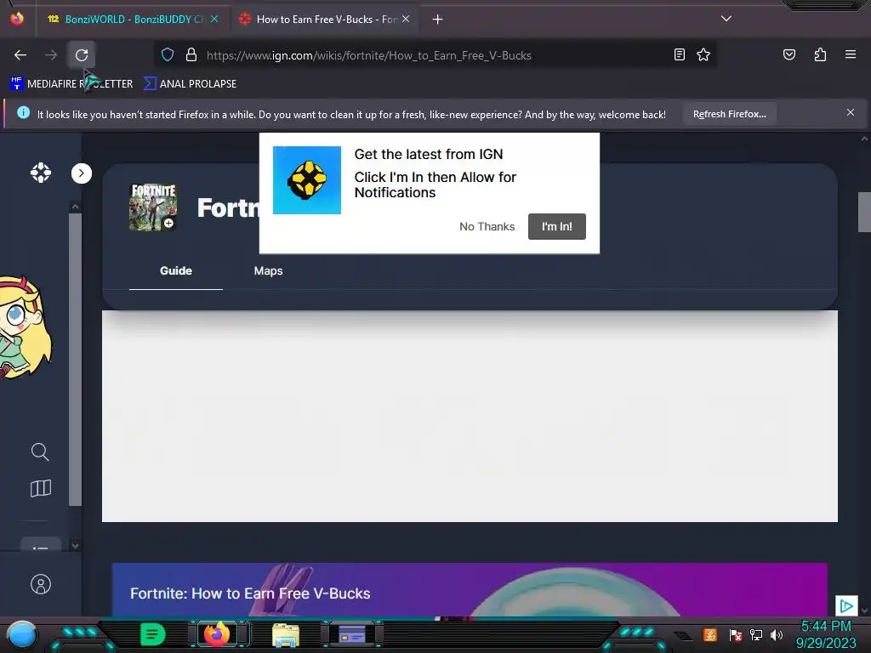The width and height of the screenshot is (871, 653).
Task: Open a new tab with the plus icon
Action: click(x=438, y=20)
